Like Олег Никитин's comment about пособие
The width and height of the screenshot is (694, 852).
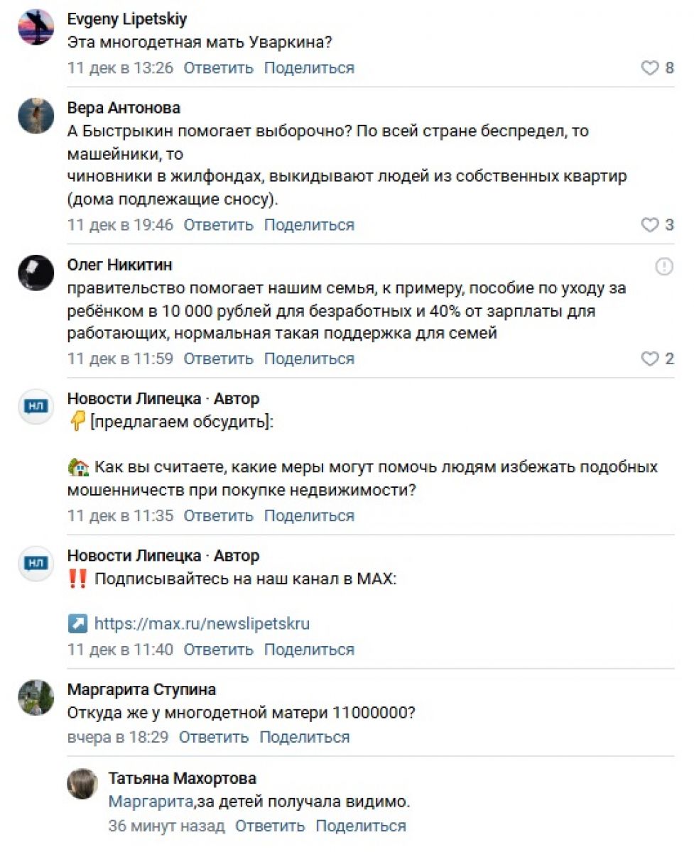pyautogui.click(x=650, y=359)
